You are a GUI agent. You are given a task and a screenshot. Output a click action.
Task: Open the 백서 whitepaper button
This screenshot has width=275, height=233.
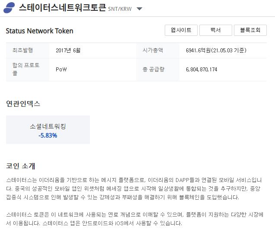tap(215, 30)
